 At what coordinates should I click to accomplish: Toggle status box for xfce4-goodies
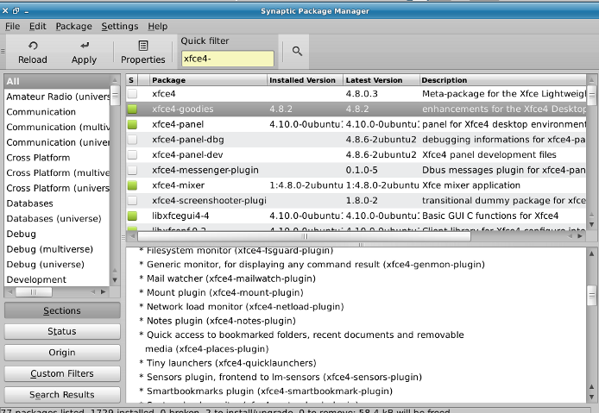132,109
